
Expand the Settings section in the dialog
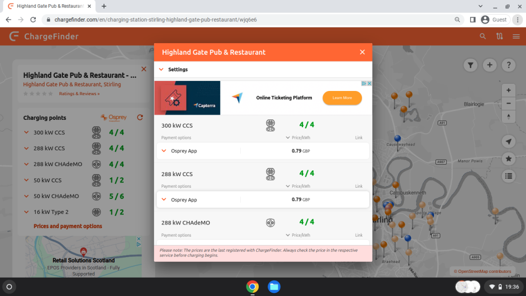point(263,69)
